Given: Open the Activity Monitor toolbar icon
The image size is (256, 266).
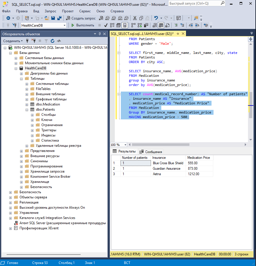Looking at the screenshot, I should 178,18.
